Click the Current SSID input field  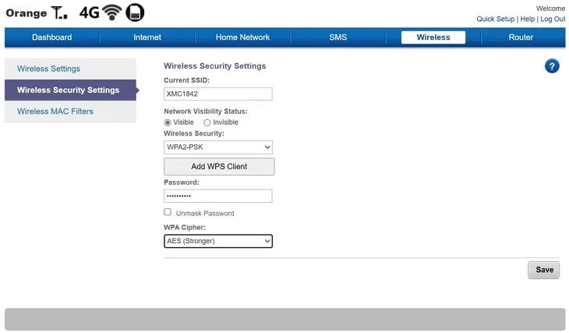point(218,94)
